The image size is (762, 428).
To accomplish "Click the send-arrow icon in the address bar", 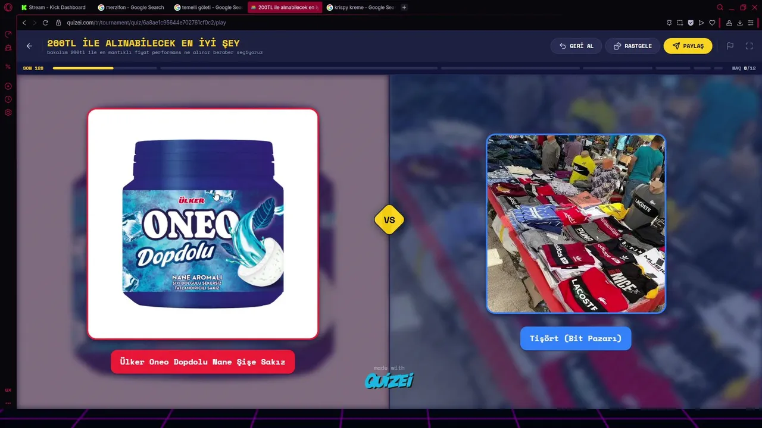I will (701, 23).
